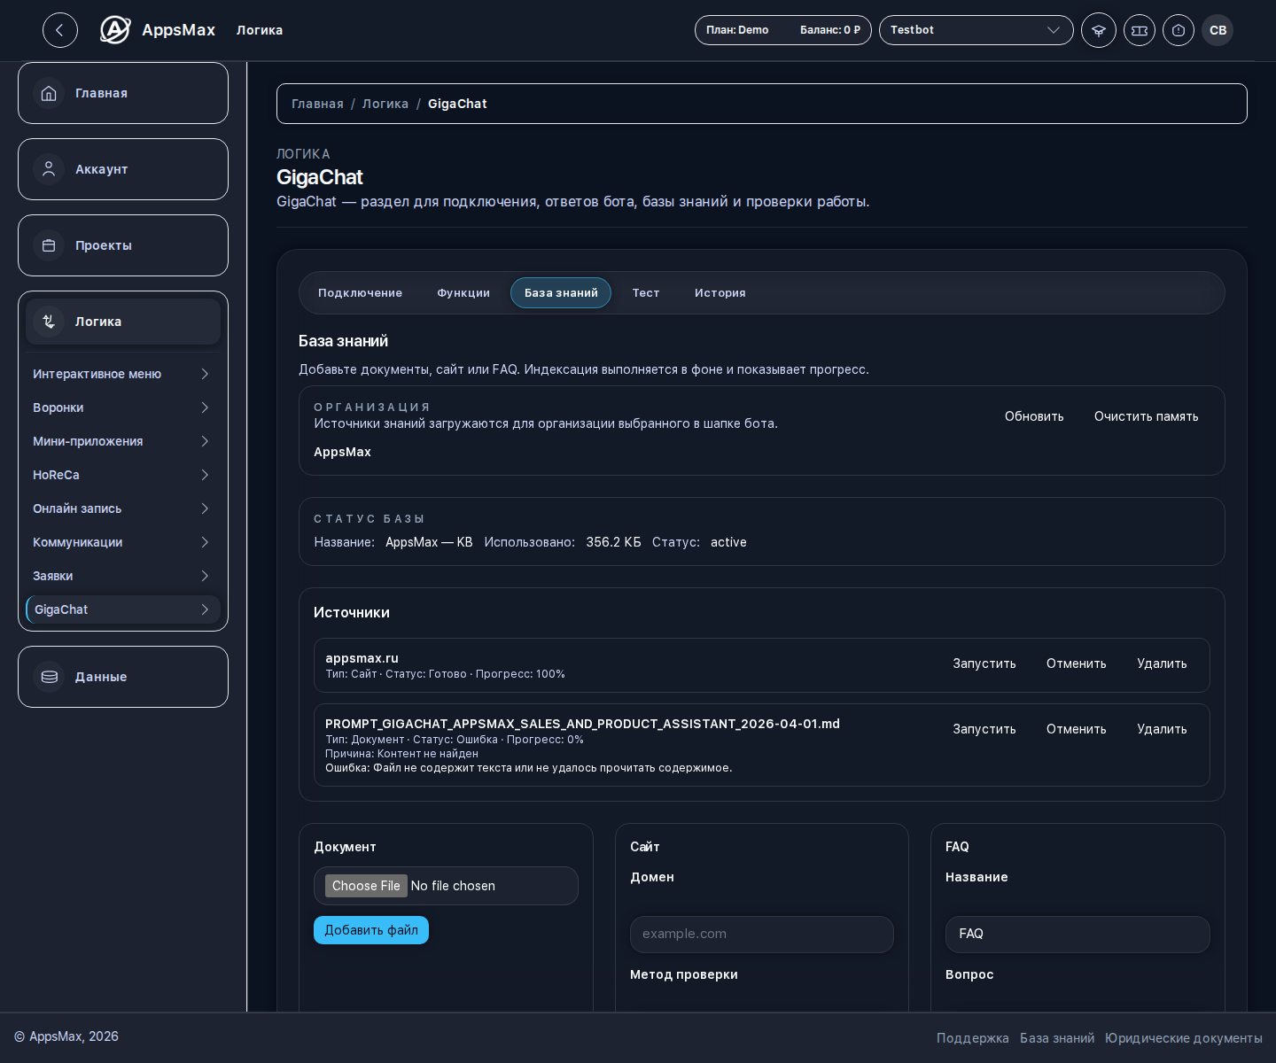Open Проекты sidebar section
The height and width of the screenshot is (1063, 1276).
[123, 245]
